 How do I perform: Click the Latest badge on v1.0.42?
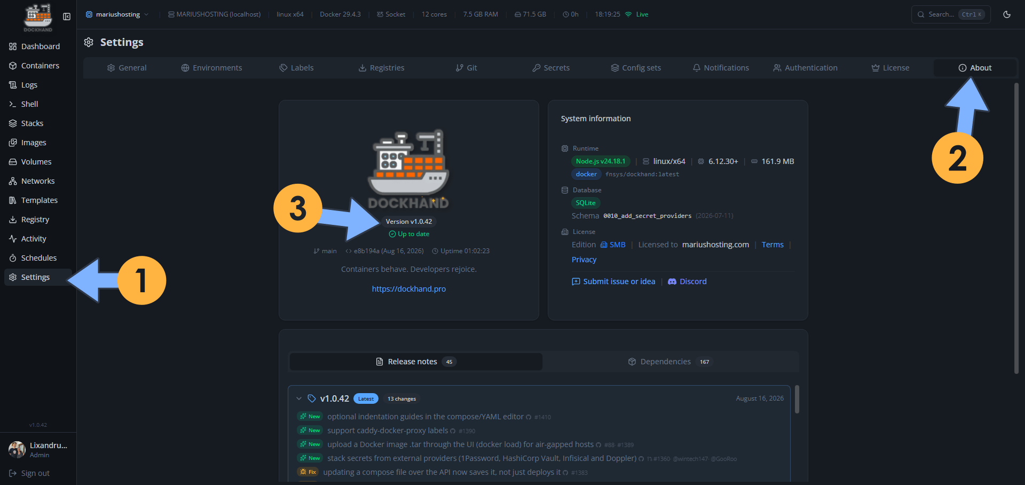pos(366,399)
